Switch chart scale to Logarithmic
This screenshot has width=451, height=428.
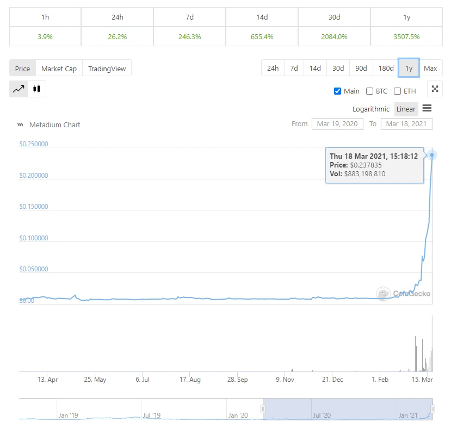click(370, 109)
